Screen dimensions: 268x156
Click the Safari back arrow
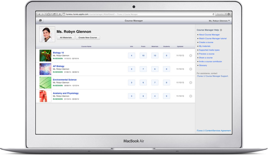[39, 14]
